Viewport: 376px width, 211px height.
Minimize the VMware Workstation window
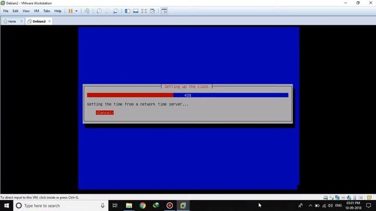pyautogui.click(x=345, y=3)
